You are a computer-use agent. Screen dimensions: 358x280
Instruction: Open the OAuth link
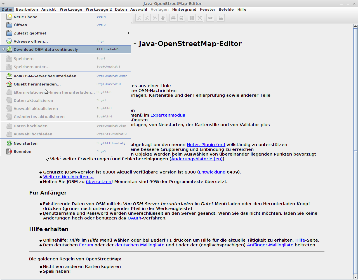(x=134, y=218)
